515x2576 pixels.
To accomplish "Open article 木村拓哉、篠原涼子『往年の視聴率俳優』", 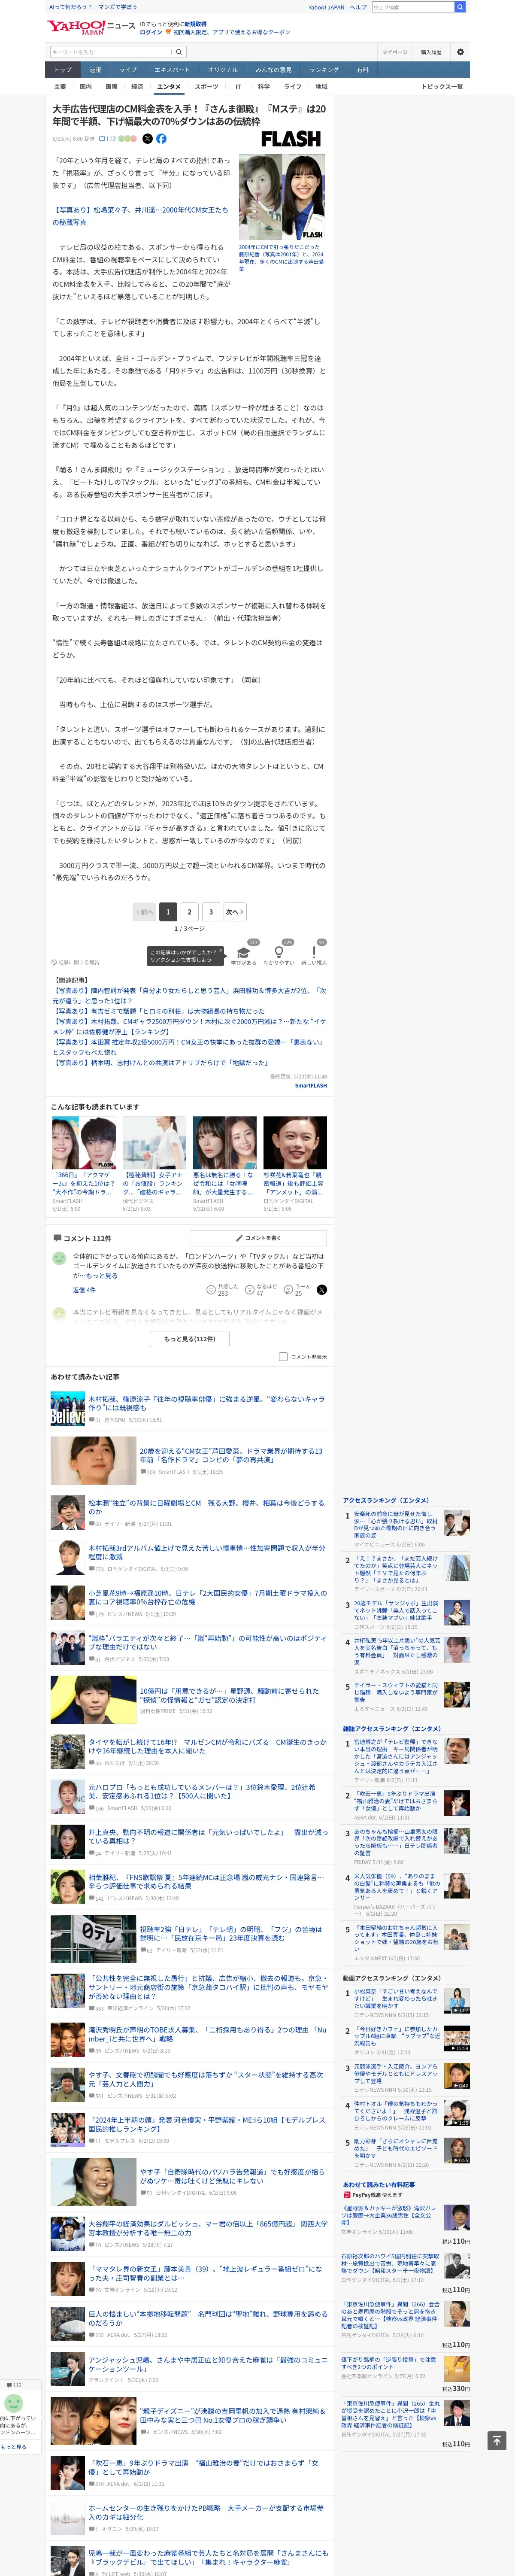I will click(206, 1403).
